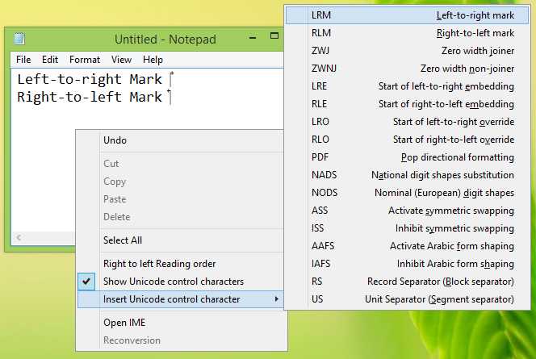Choose PDF Pop directional formatting
The width and height of the screenshot is (536, 359).
pyautogui.click(x=412, y=157)
